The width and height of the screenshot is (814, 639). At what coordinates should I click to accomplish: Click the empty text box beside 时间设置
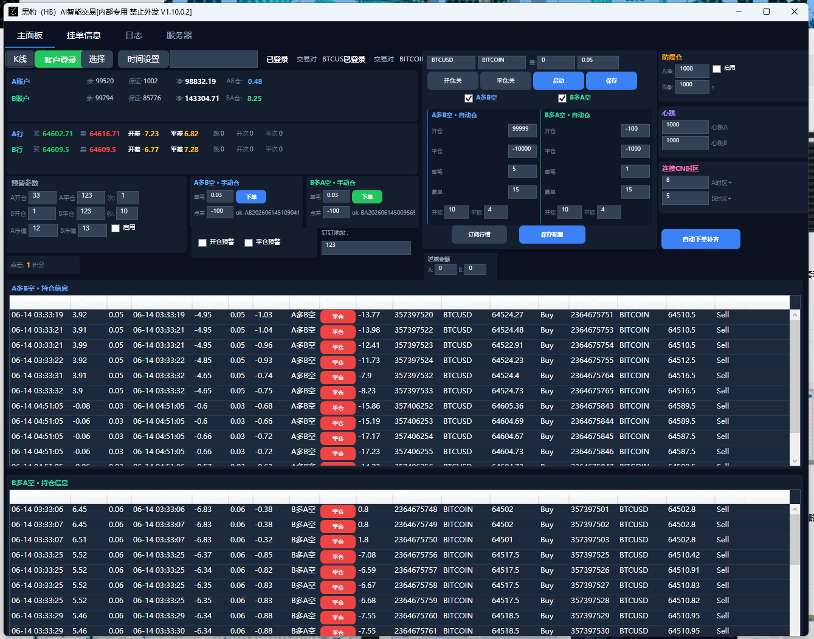(214, 59)
